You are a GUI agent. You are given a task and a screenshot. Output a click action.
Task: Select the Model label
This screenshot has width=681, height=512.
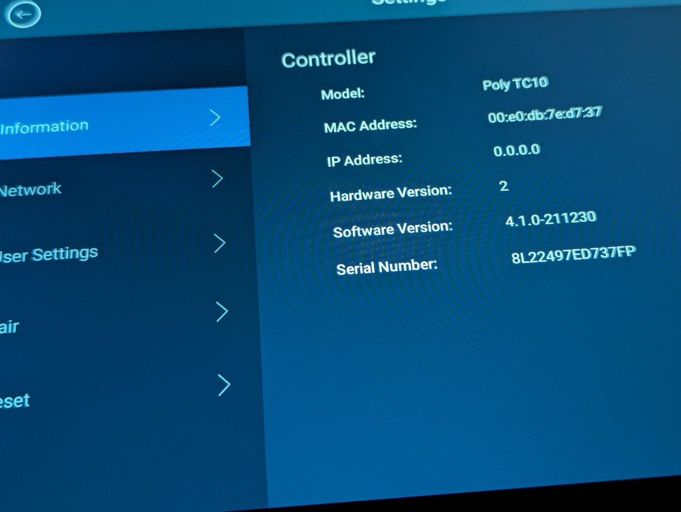(x=343, y=94)
